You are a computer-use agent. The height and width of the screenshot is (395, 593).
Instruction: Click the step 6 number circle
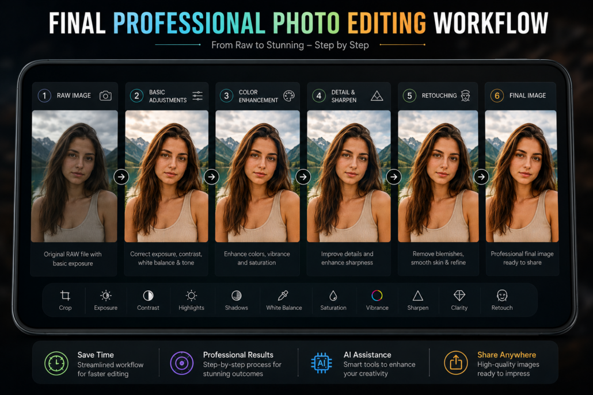pos(497,95)
